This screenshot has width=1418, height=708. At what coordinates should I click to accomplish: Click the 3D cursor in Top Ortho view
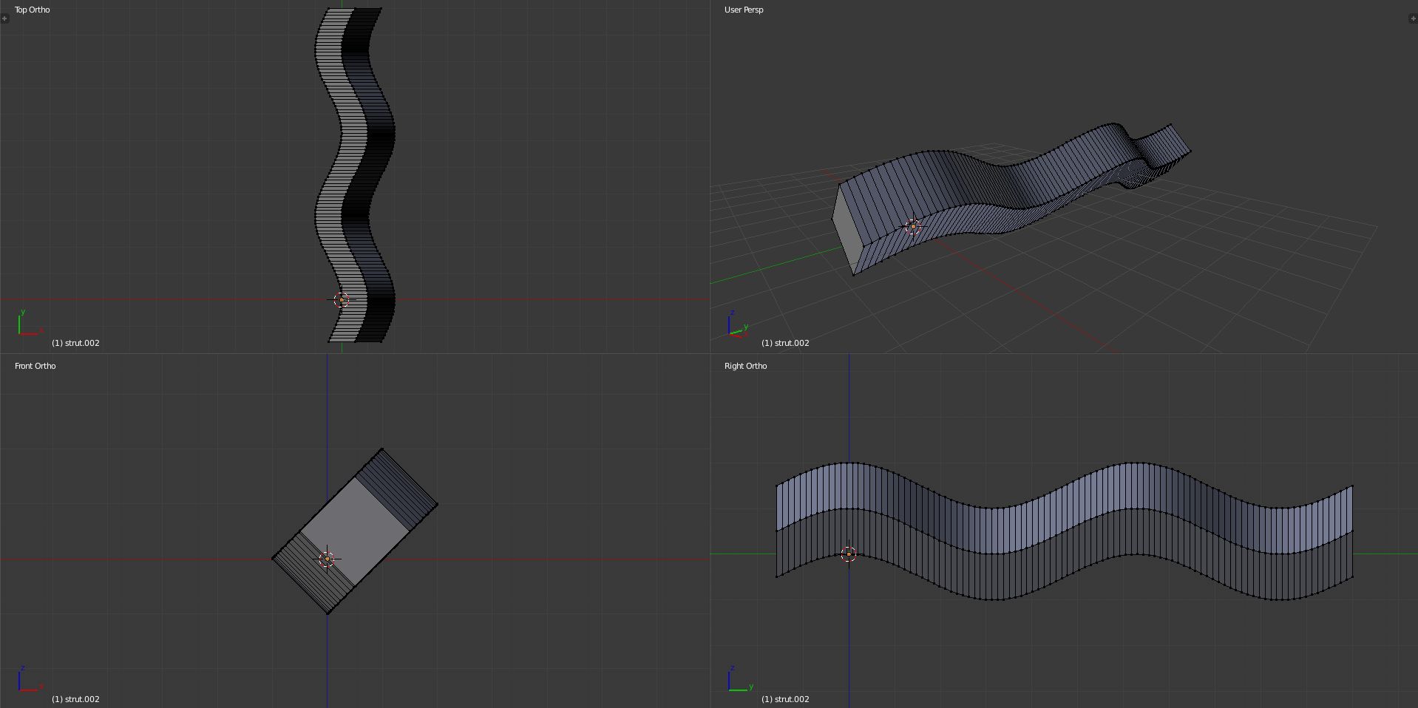341,300
